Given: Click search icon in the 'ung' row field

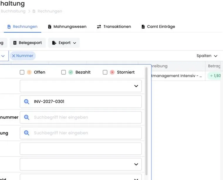Looking at the screenshot, I should click(x=27, y=133).
